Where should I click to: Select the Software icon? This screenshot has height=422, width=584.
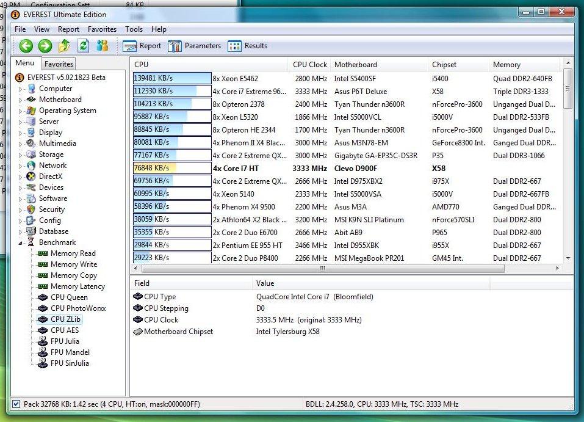tap(31, 198)
